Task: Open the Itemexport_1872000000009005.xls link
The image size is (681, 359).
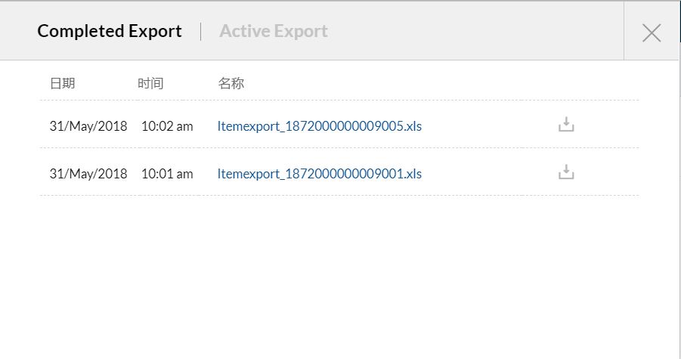Action: [x=319, y=125]
